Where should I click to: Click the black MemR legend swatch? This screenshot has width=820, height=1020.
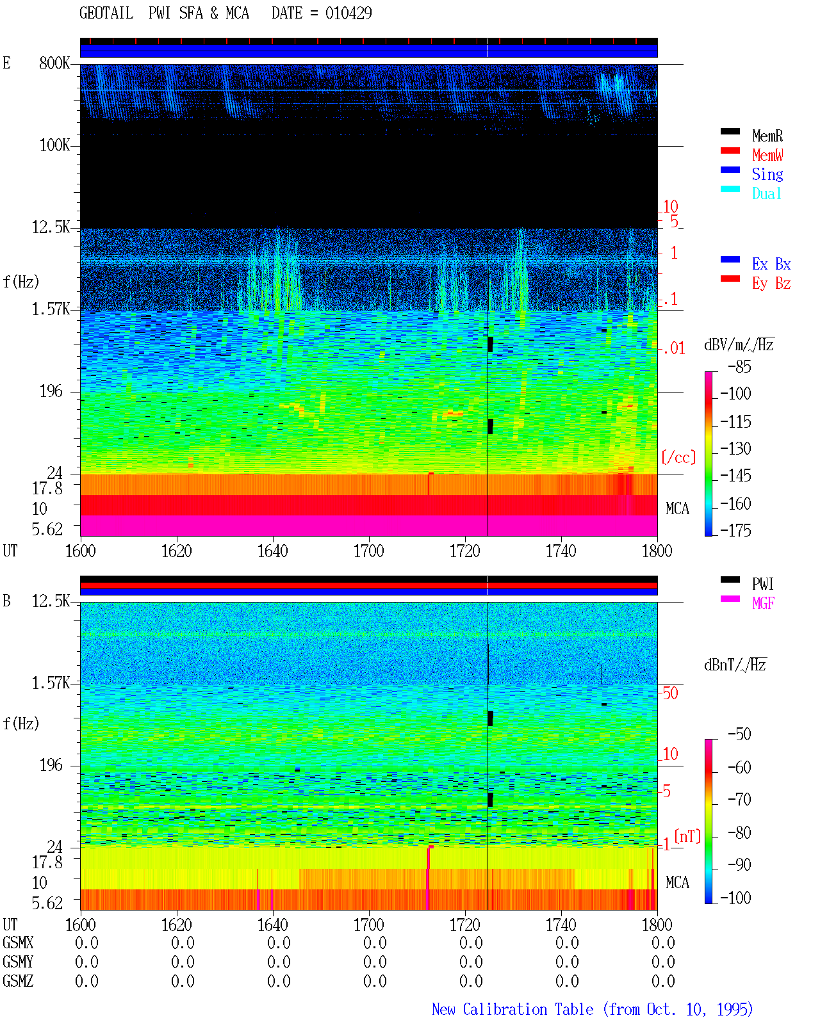(730, 131)
